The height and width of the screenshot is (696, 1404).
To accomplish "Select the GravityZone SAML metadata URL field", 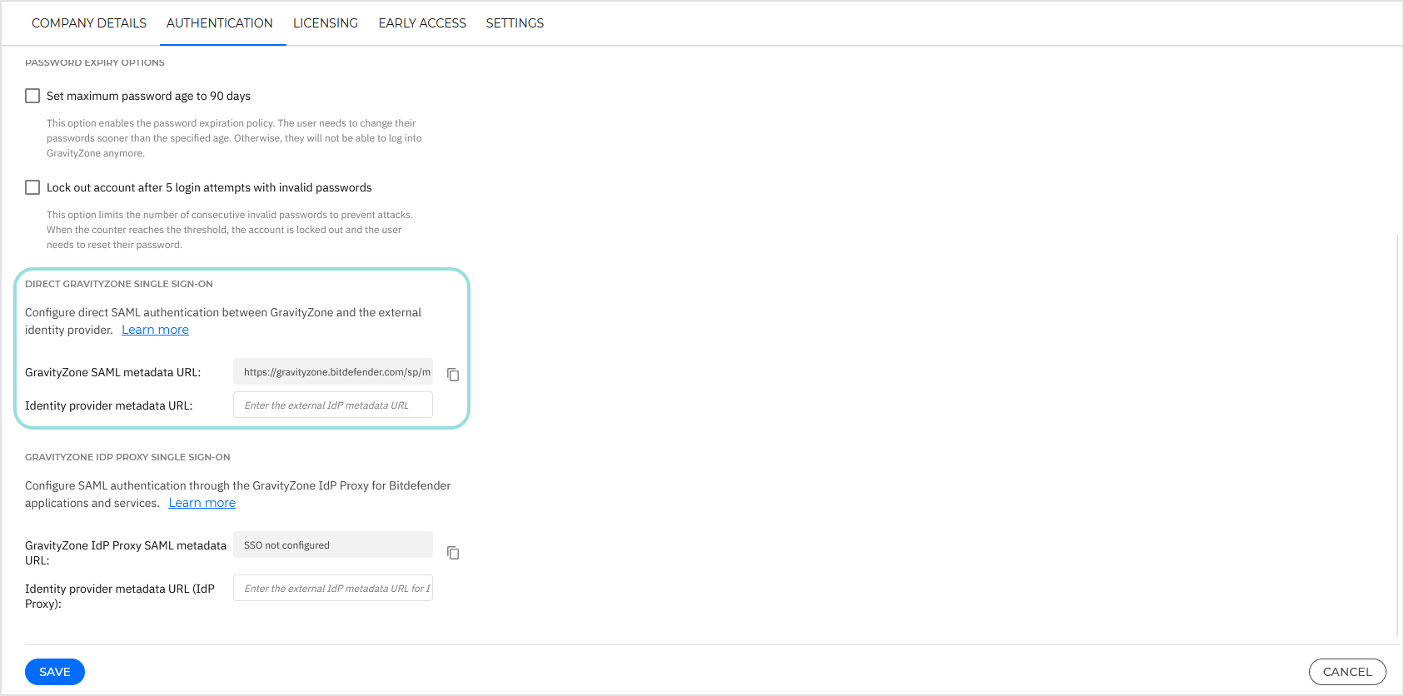I will [333, 371].
